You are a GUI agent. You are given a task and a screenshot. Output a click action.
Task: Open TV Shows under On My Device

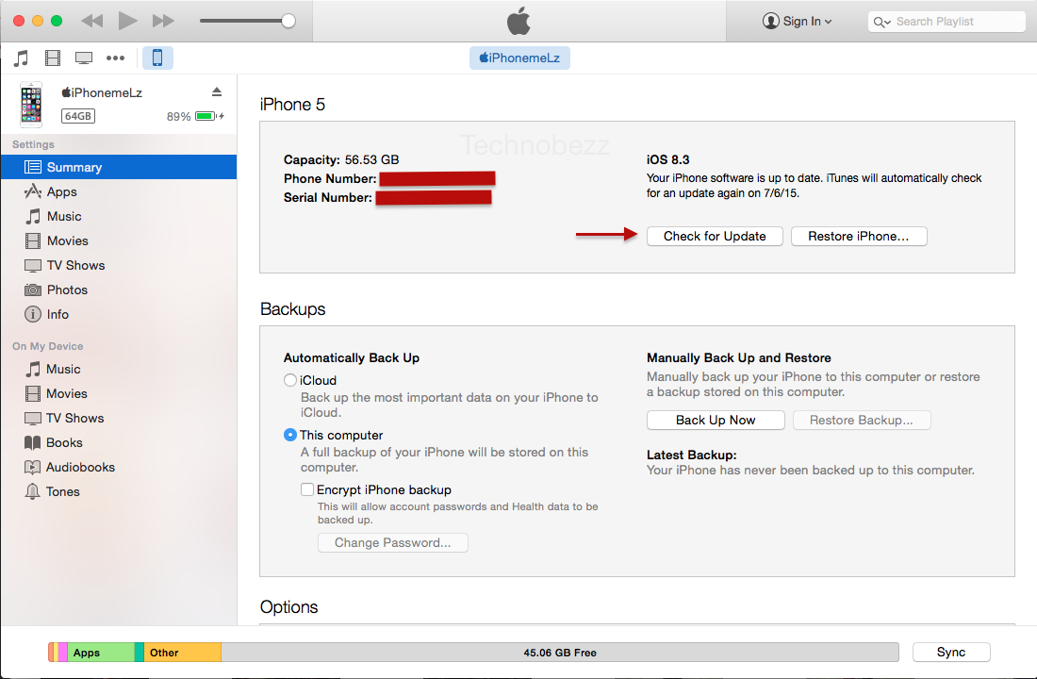coord(119,419)
